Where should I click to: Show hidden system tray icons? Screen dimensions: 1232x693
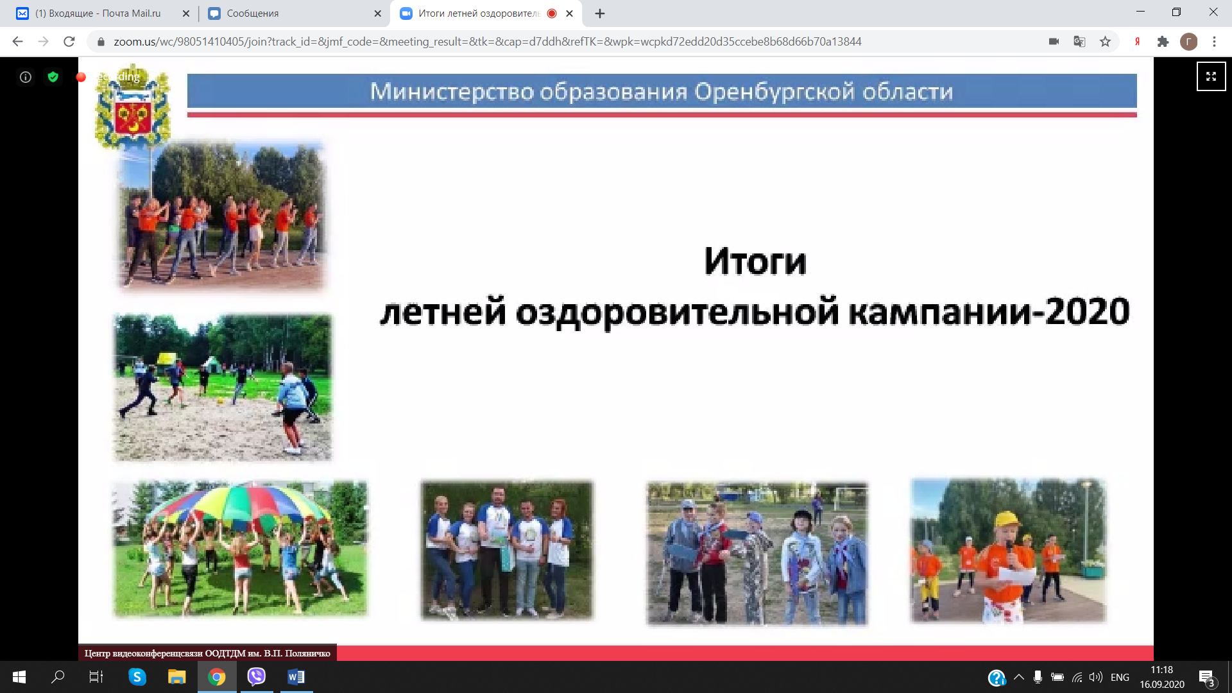1019,677
